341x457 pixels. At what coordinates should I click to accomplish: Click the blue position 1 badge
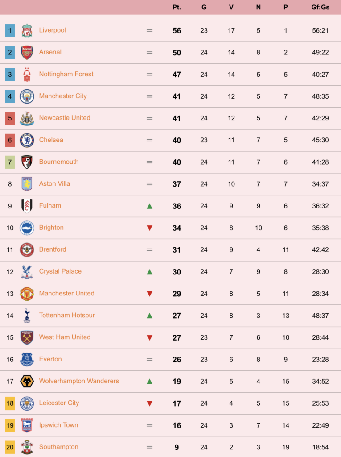click(10, 31)
